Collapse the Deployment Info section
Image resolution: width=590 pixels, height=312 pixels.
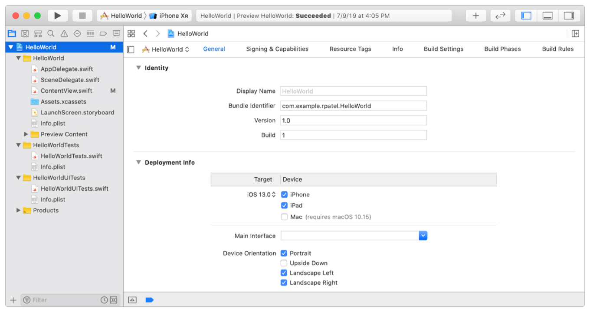click(x=139, y=162)
